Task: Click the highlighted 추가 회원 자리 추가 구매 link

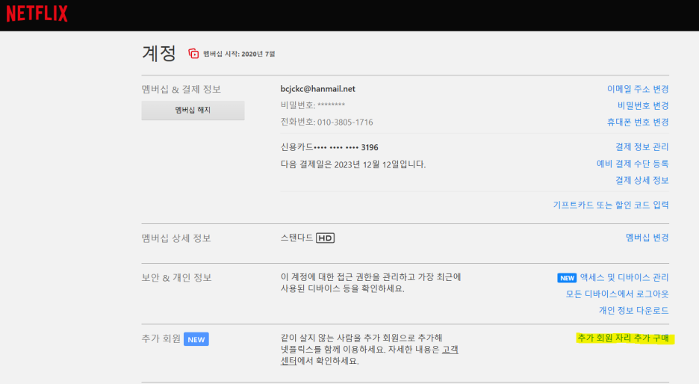Action: pos(624,338)
